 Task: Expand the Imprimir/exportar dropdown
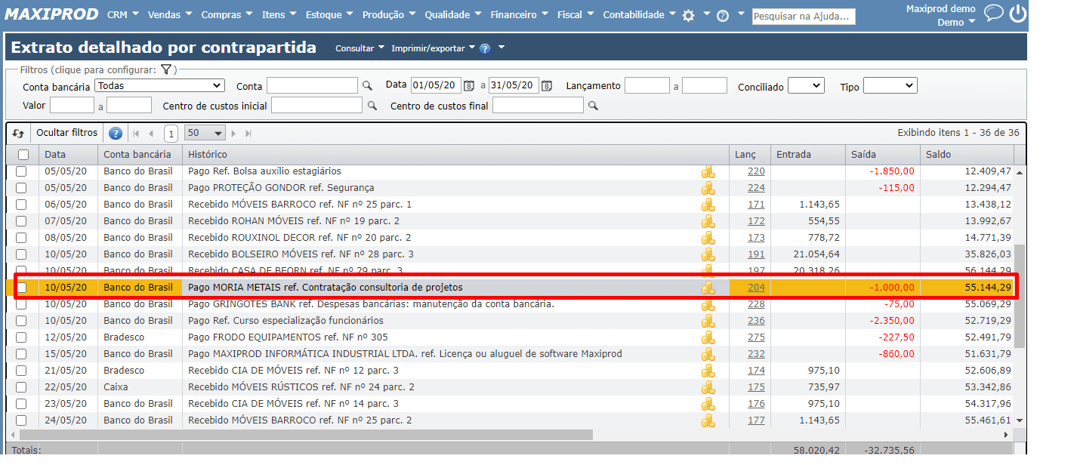(434, 48)
